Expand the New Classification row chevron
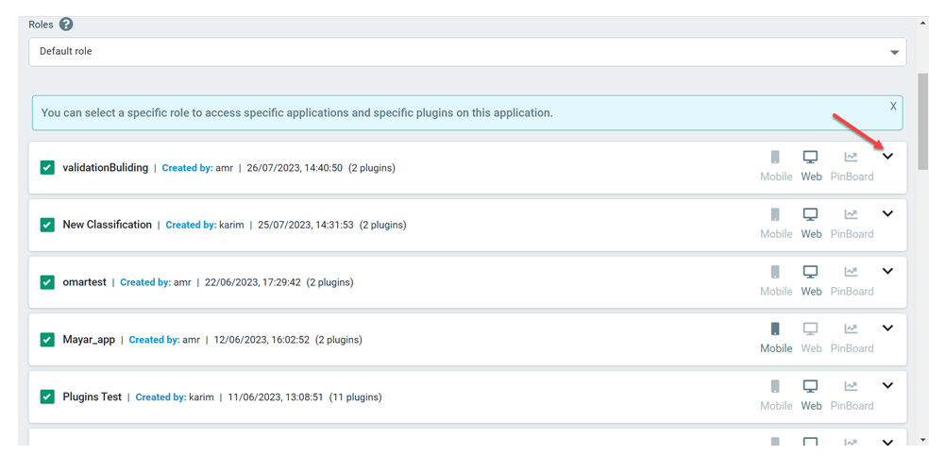 pos(887,213)
